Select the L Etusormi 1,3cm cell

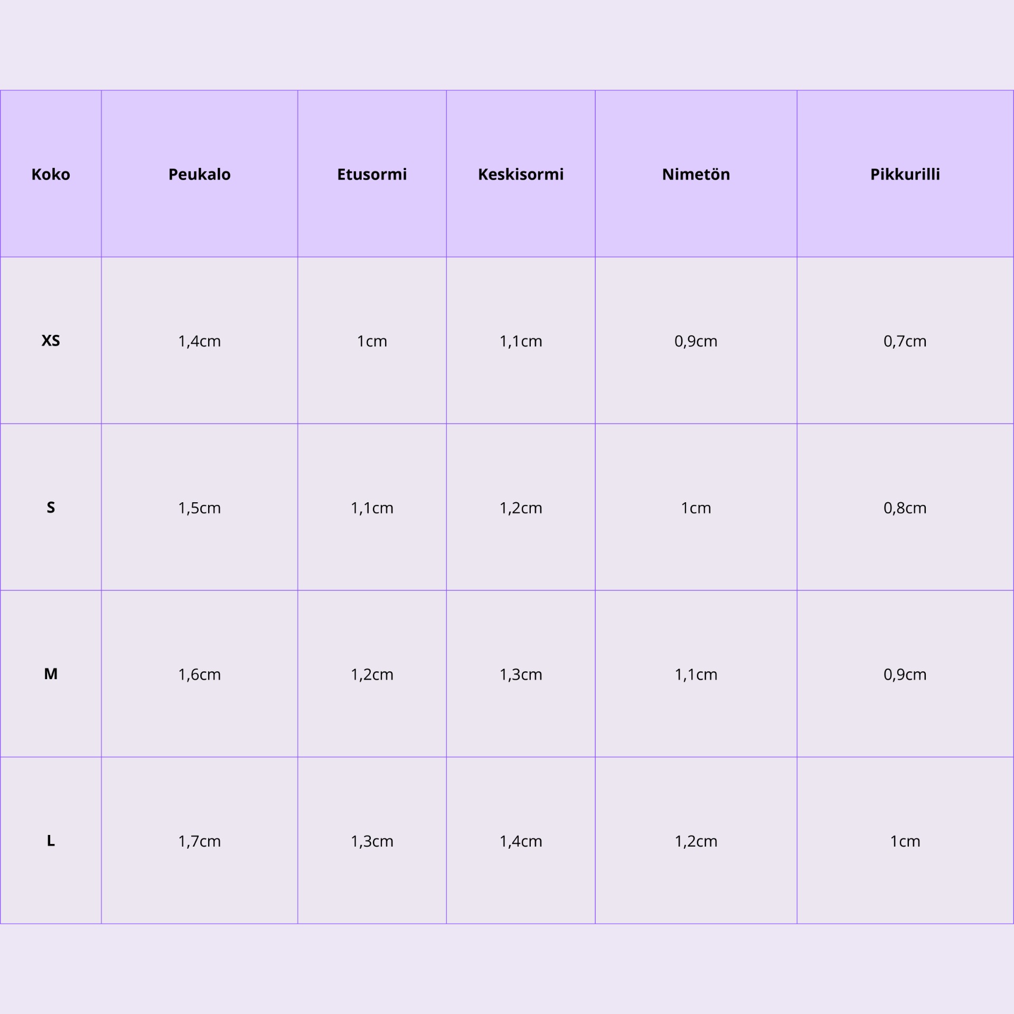[372, 841]
